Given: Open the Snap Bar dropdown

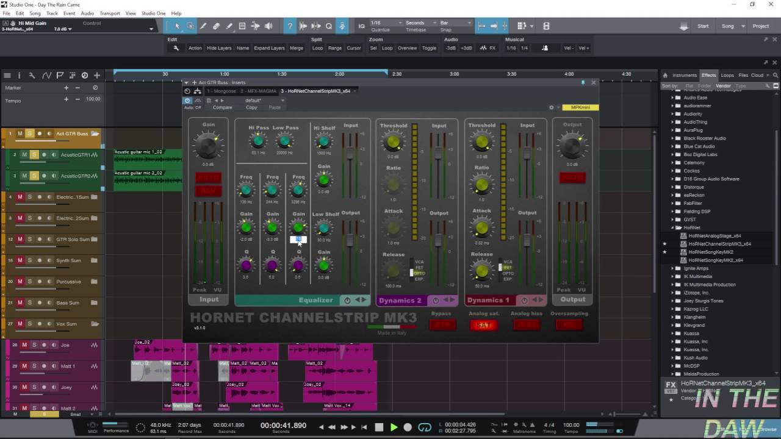Looking at the screenshot, I should [x=455, y=23].
